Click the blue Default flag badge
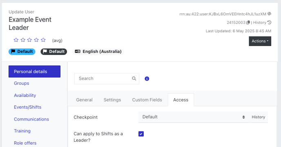The image size is (281, 147). (x=22, y=52)
